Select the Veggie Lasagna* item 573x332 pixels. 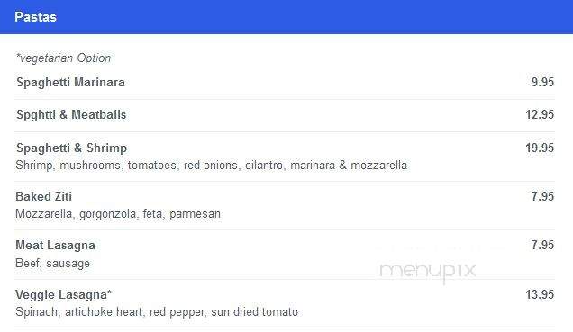(63, 295)
